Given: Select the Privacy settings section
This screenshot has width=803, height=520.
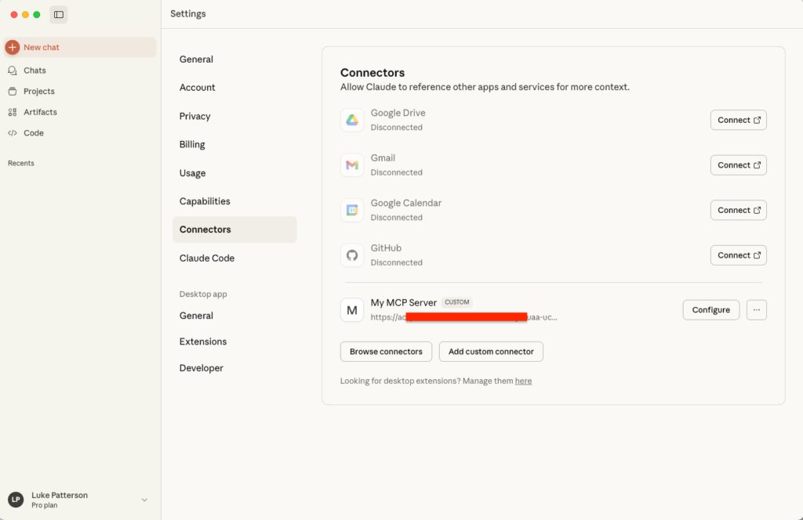Looking at the screenshot, I should [194, 116].
